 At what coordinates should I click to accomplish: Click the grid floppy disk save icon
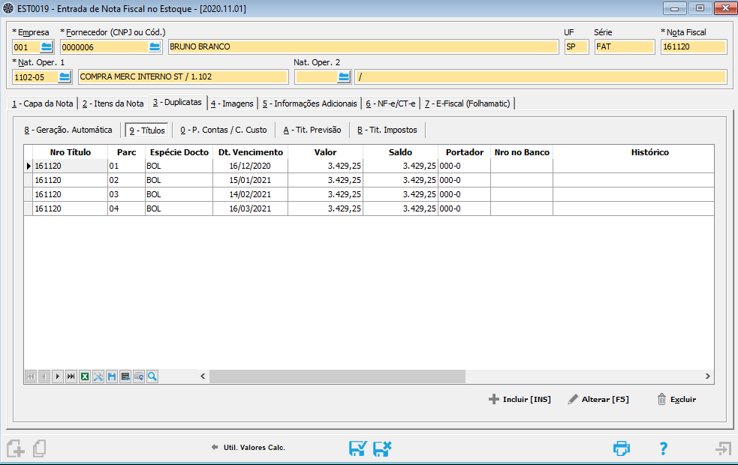coord(112,376)
